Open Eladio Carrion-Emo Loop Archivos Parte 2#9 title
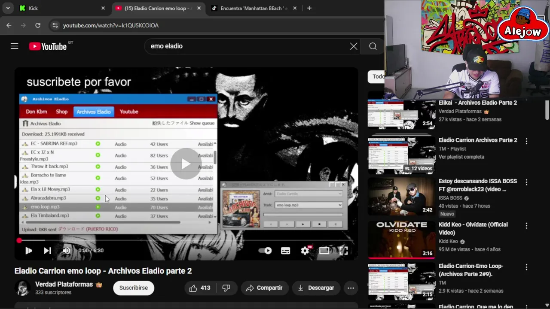The image size is (550, 309). point(471,270)
